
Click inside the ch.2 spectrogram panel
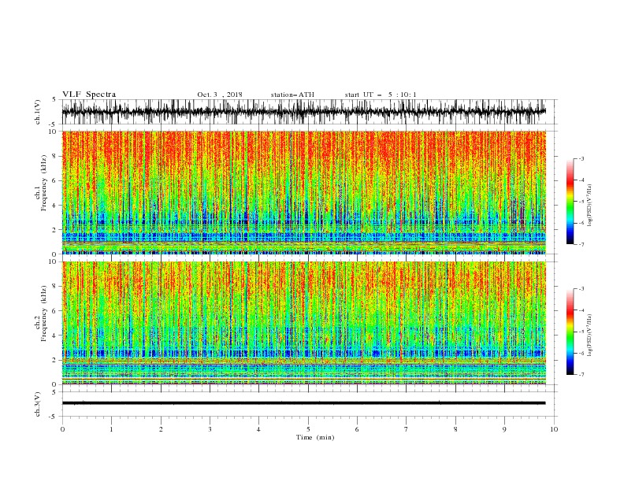click(x=303, y=323)
